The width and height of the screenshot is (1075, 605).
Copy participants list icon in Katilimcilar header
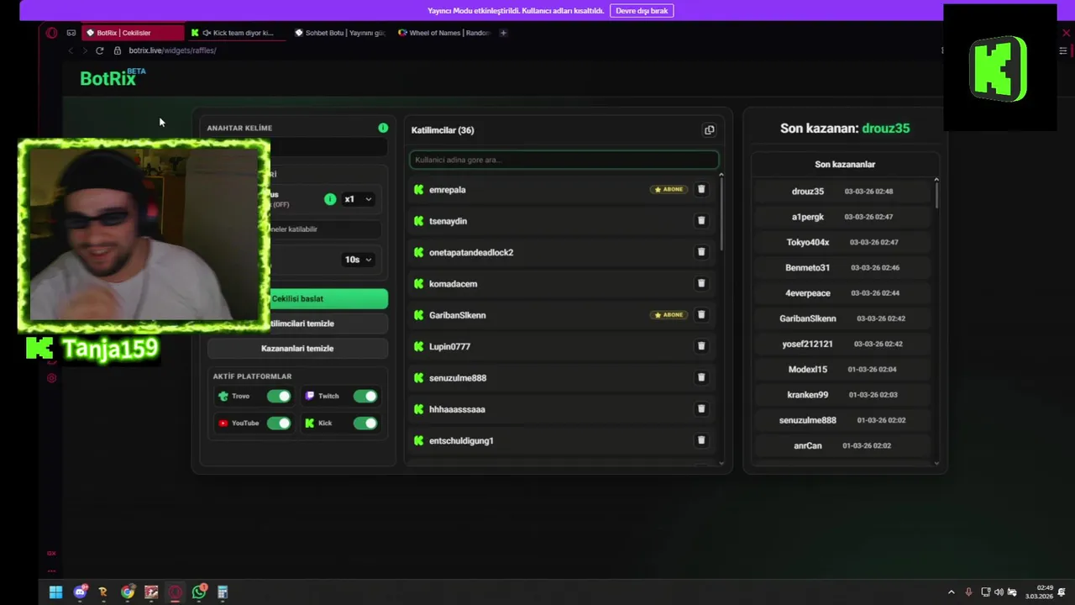(x=709, y=130)
